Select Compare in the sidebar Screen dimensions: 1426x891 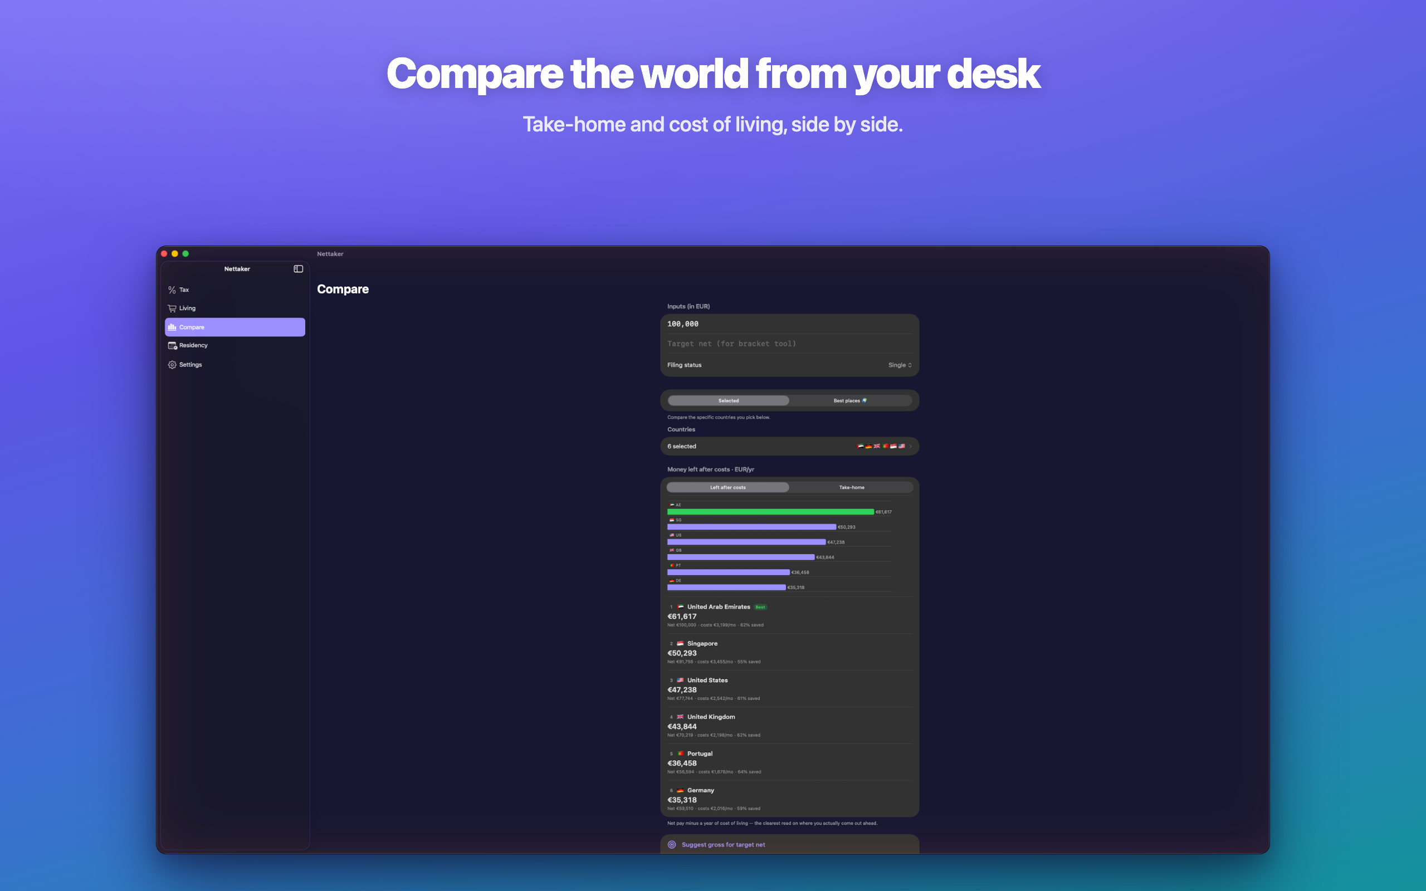235,327
